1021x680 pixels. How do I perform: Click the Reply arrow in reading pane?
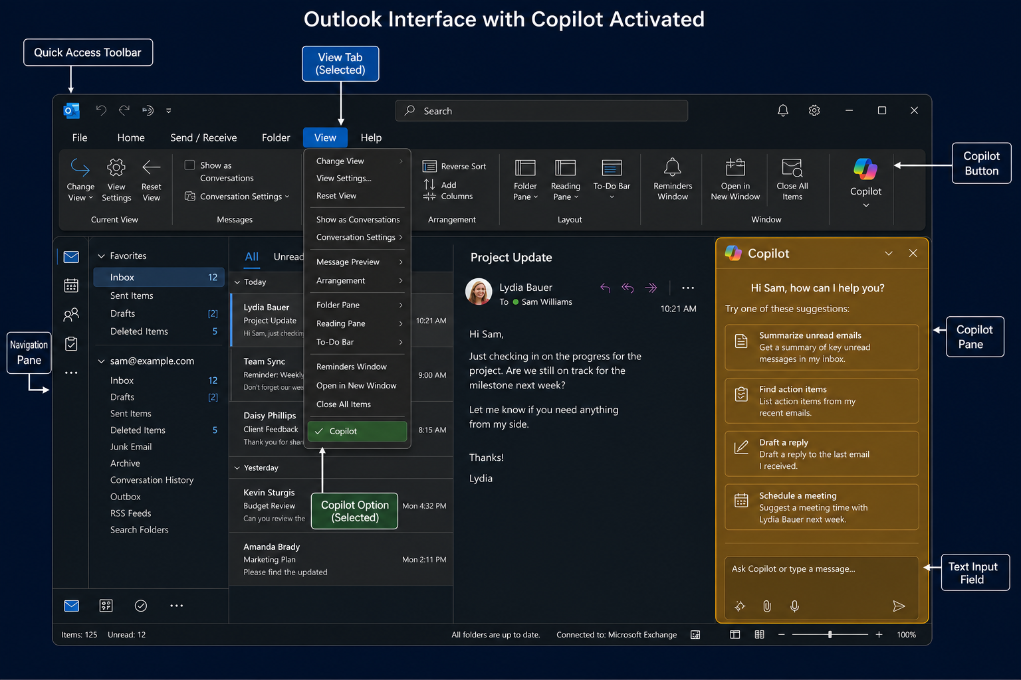pyautogui.click(x=605, y=288)
